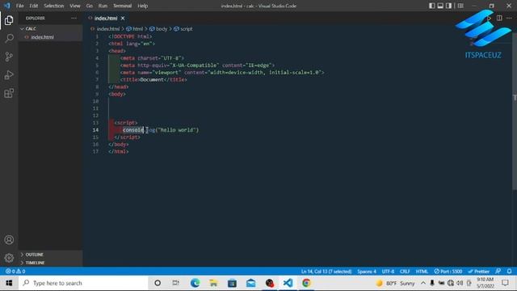517x291 pixels.
Task: Open the Manage gear icon
Action: coord(9,258)
